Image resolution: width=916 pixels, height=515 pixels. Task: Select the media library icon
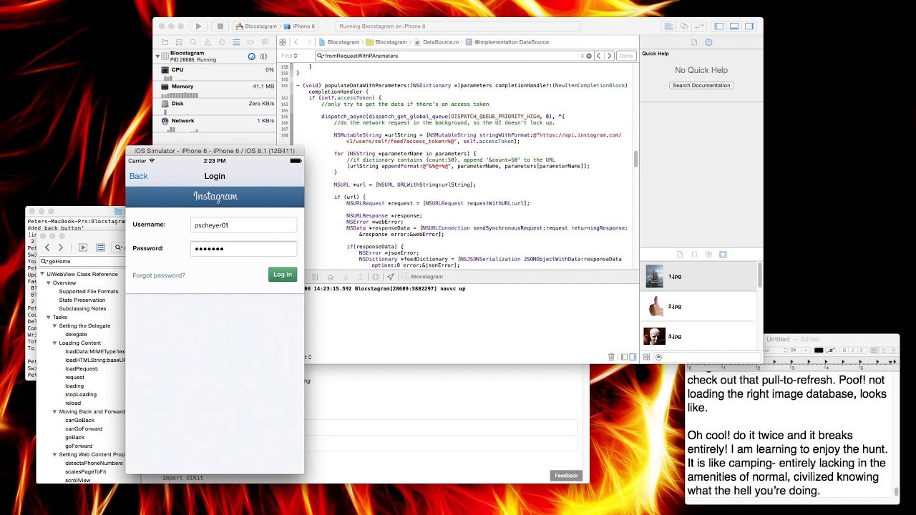tap(723, 254)
